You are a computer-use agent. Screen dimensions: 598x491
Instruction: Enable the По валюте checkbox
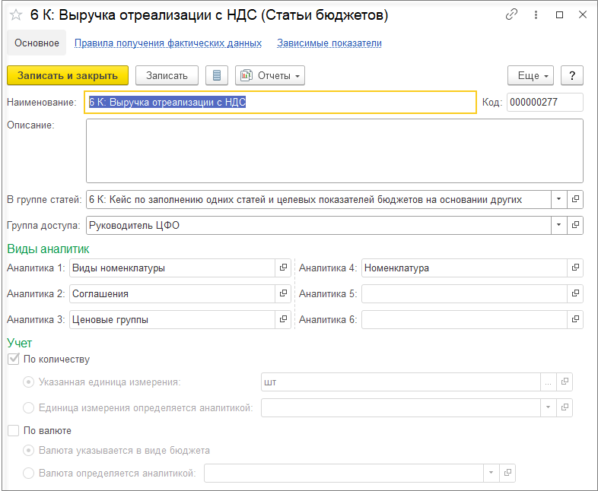tap(14, 430)
